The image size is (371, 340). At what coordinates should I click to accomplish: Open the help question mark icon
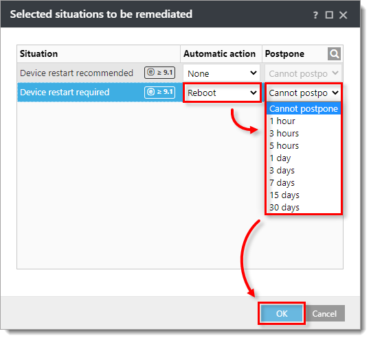click(315, 15)
